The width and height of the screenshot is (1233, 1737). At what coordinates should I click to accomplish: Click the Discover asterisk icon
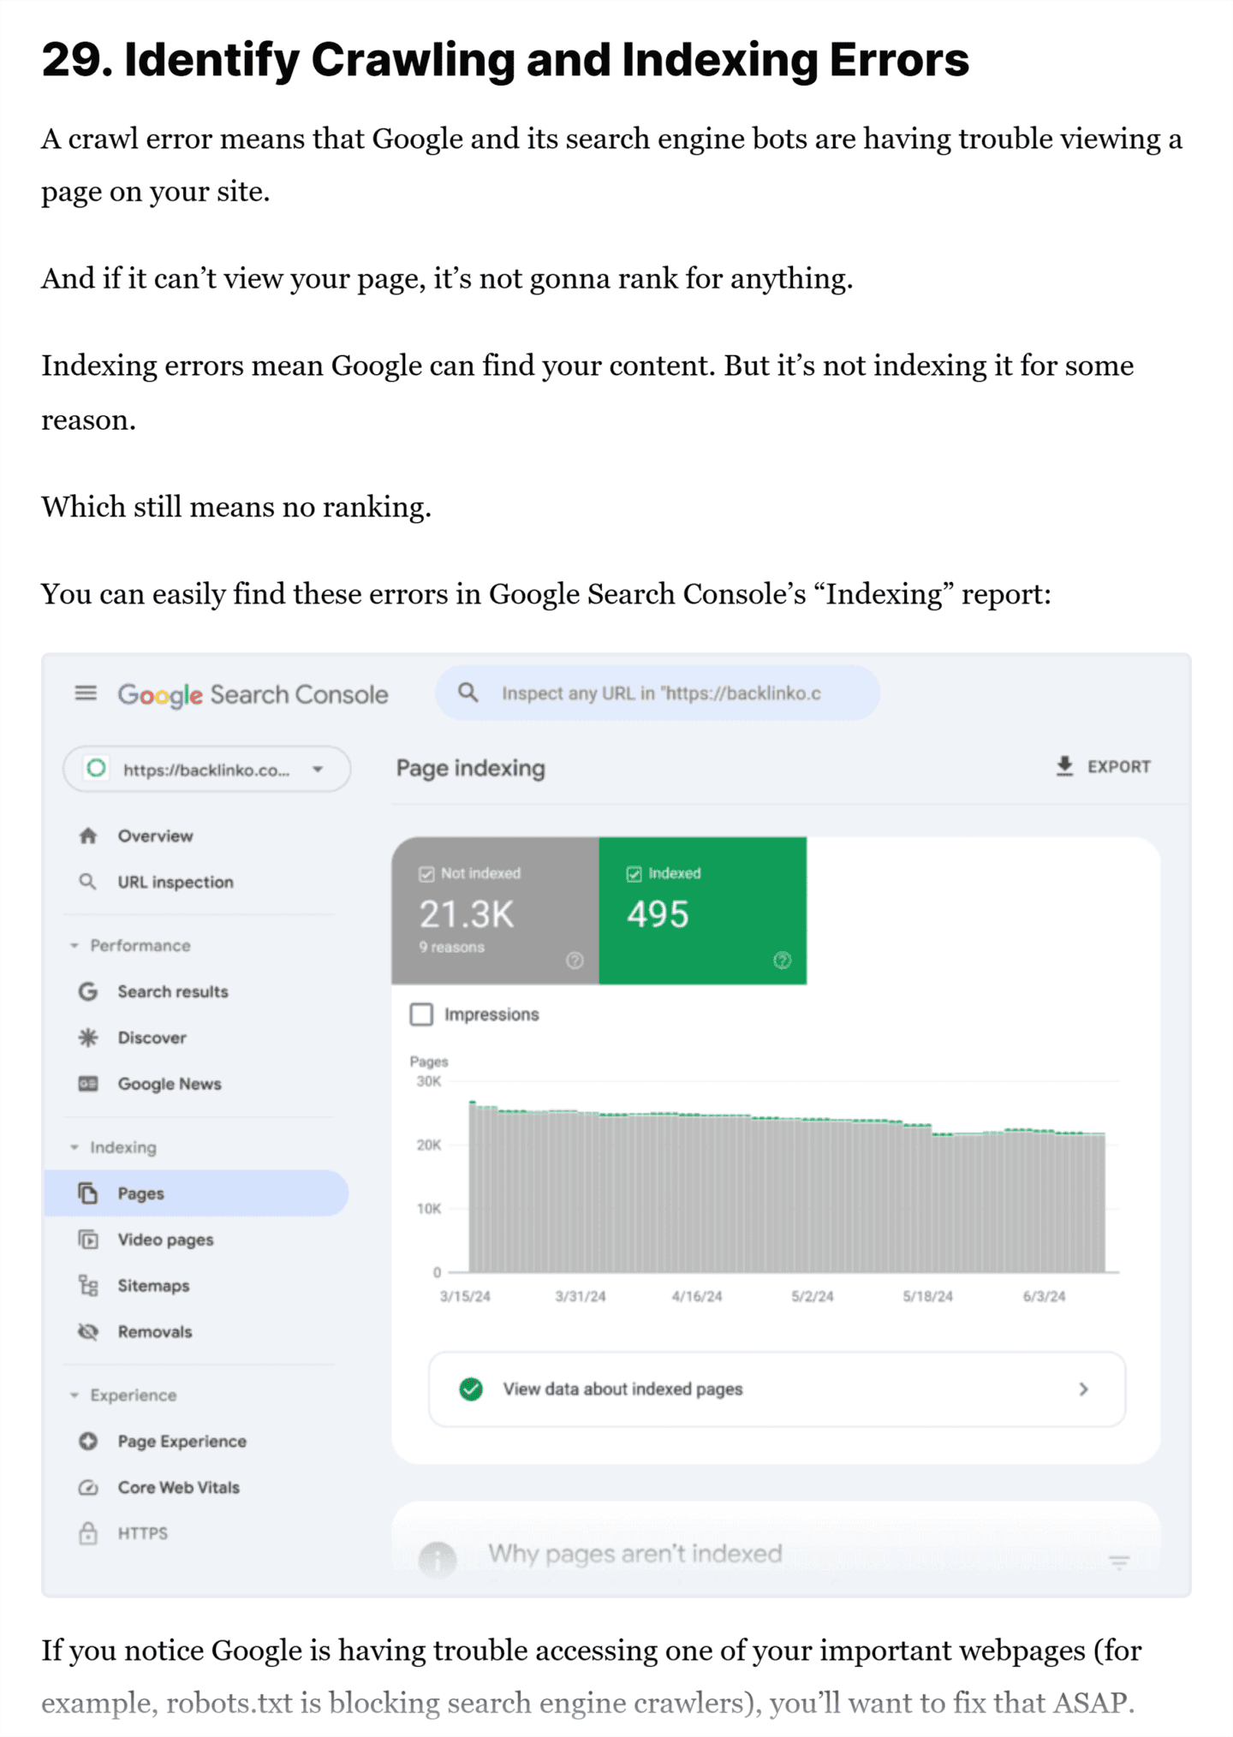click(88, 1038)
